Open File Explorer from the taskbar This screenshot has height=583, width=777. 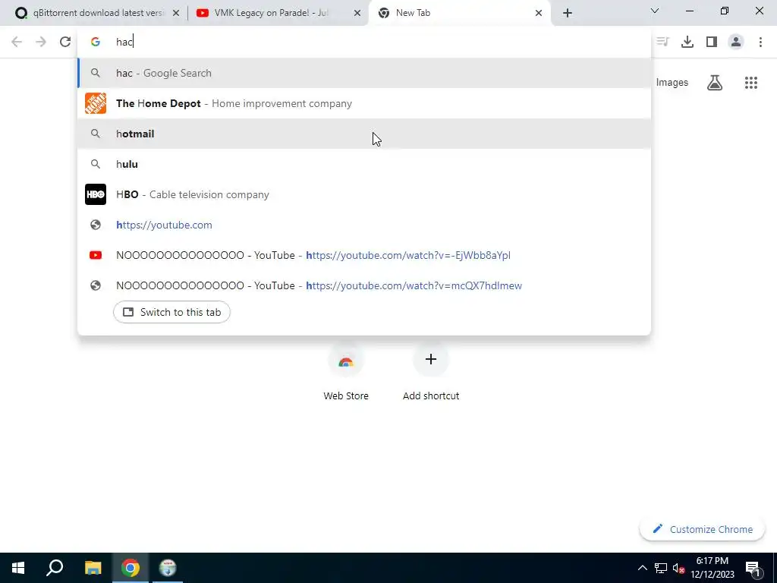point(93,568)
